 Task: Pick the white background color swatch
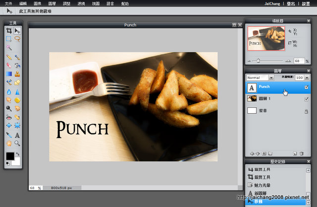[x=17, y=162]
